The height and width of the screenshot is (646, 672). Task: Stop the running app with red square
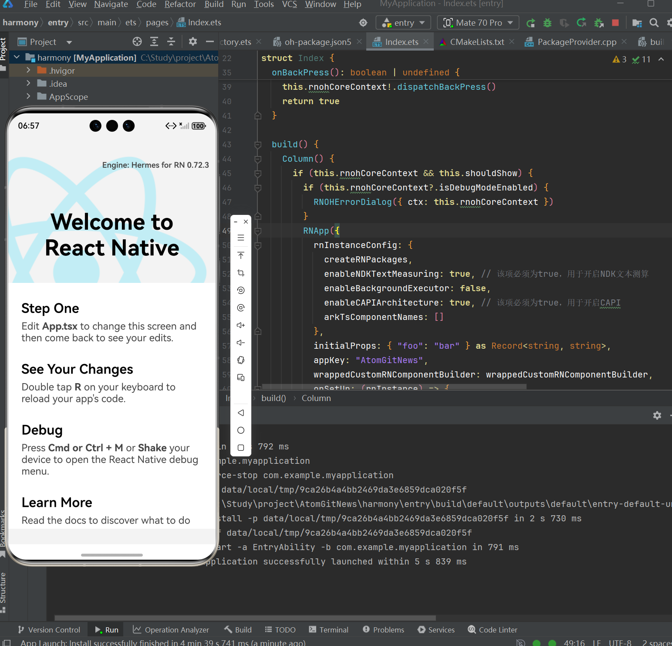pos(615,23)
